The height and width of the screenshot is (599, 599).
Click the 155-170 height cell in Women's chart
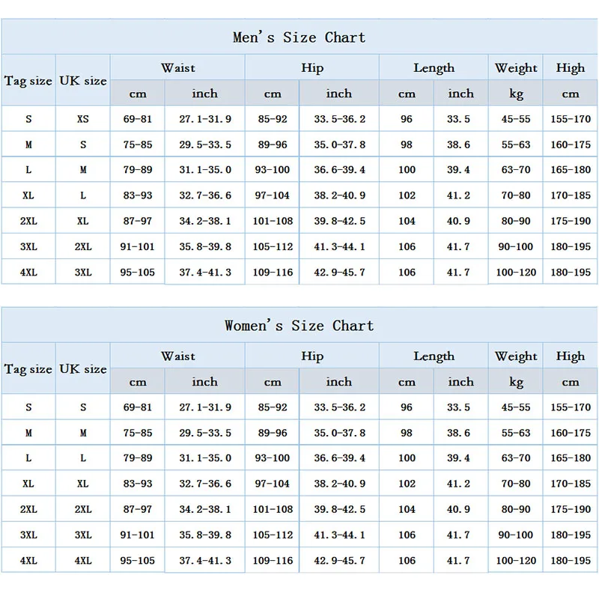tap(571, 407)
